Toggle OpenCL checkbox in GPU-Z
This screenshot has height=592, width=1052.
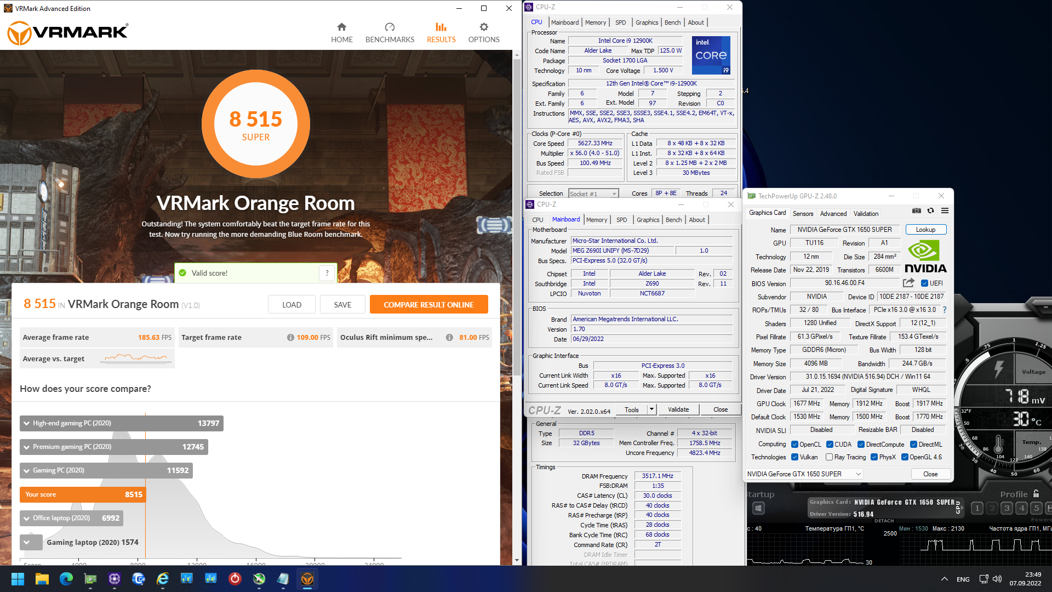794,445
